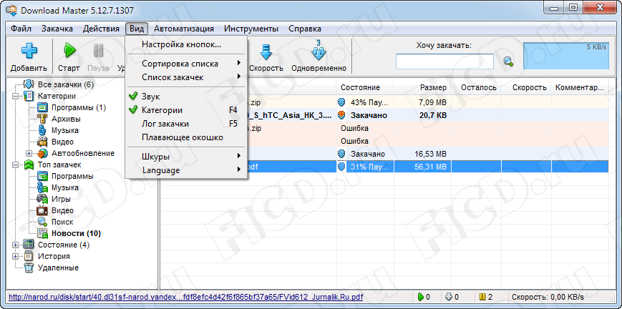The height and width of the screenshot is (309, 622).
Task: Expand the История tree branch
Action: pos(15,257)
